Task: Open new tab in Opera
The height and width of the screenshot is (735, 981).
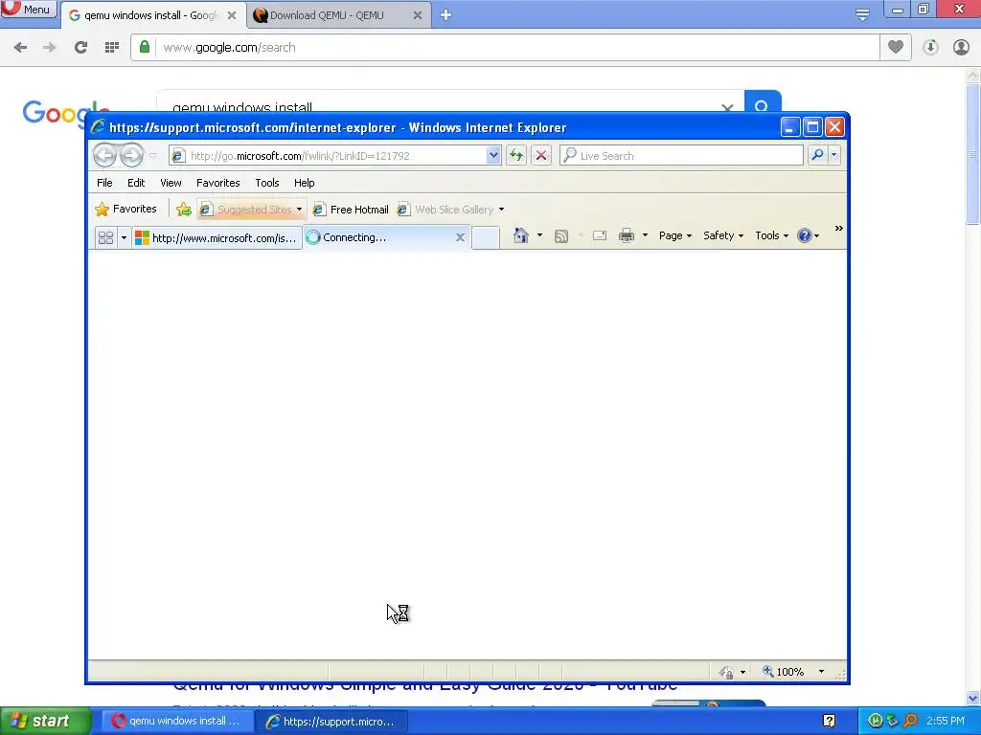Action: click(x=445, y=15)
